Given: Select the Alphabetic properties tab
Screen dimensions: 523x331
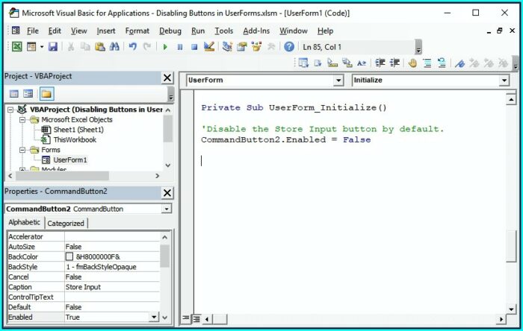Looking at the screenshot, I should click(25, 222).
